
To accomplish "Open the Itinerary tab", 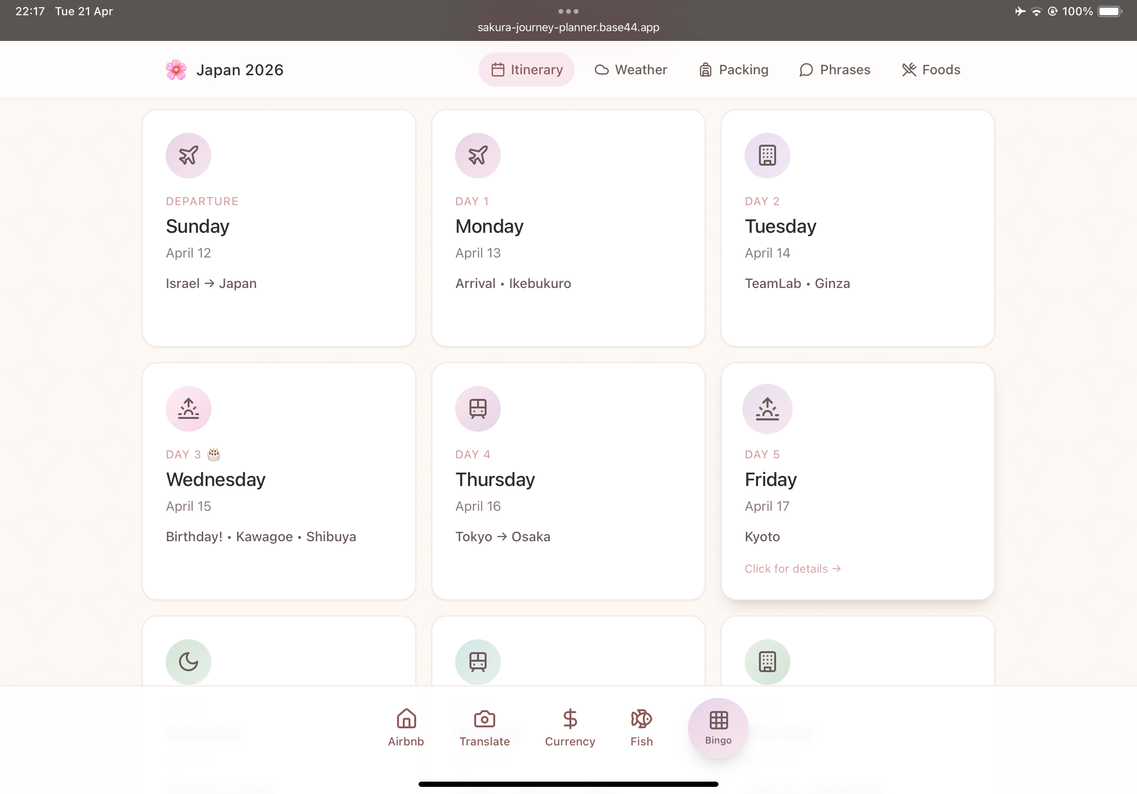I will click(x=526, y=70).
